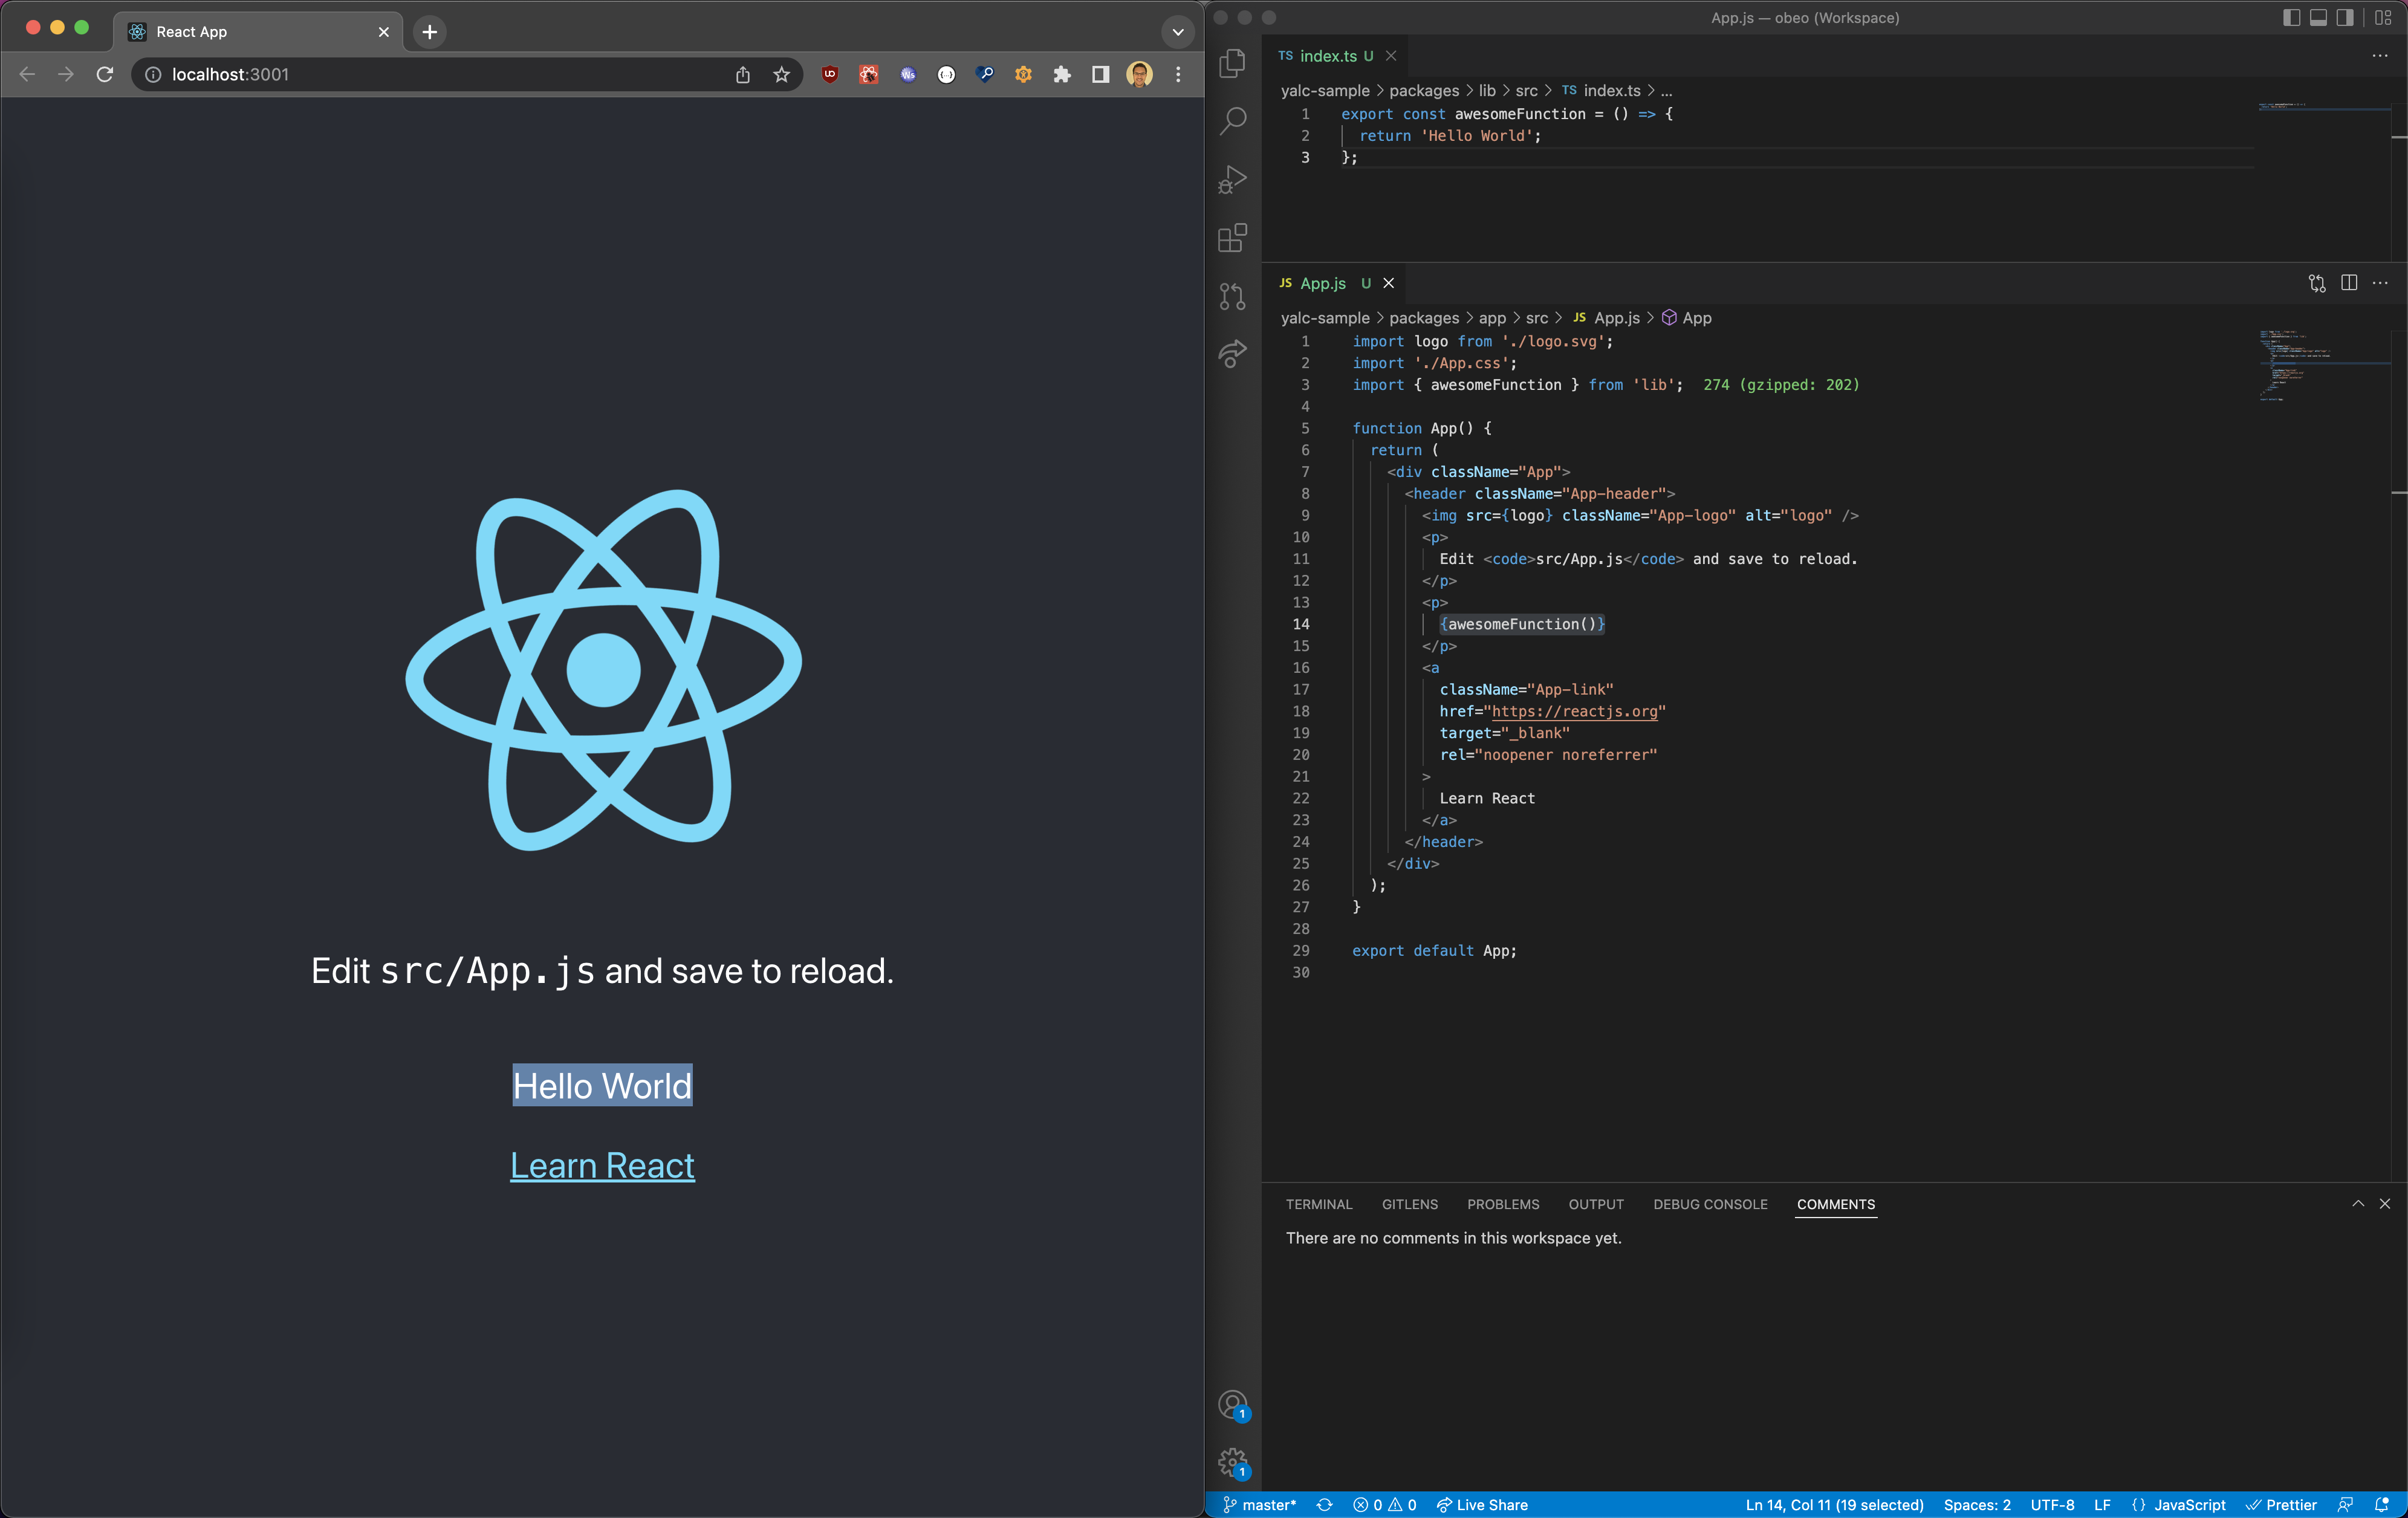Expand the packages breadcrumb in App.js

tap(1424, 318)
